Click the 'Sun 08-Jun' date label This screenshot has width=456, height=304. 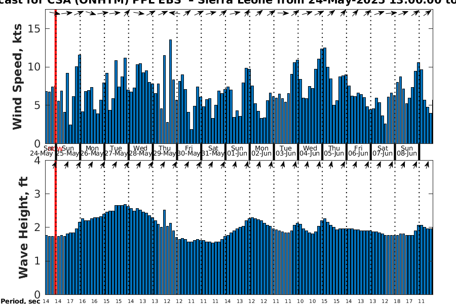pos(407,150)
